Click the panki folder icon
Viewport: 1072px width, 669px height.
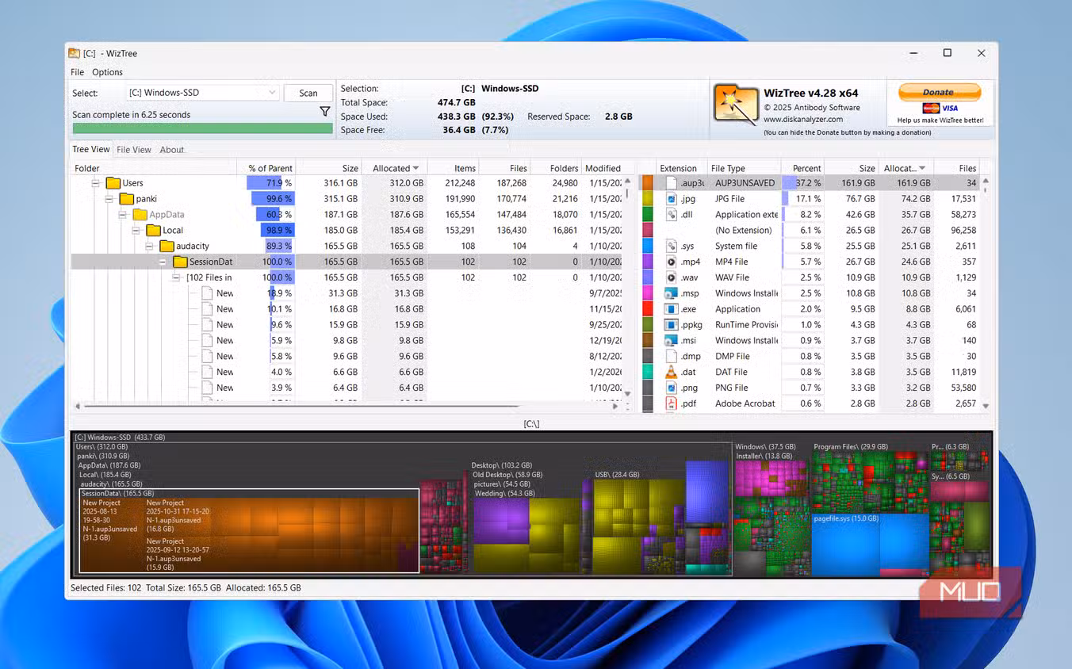[126, 199]
